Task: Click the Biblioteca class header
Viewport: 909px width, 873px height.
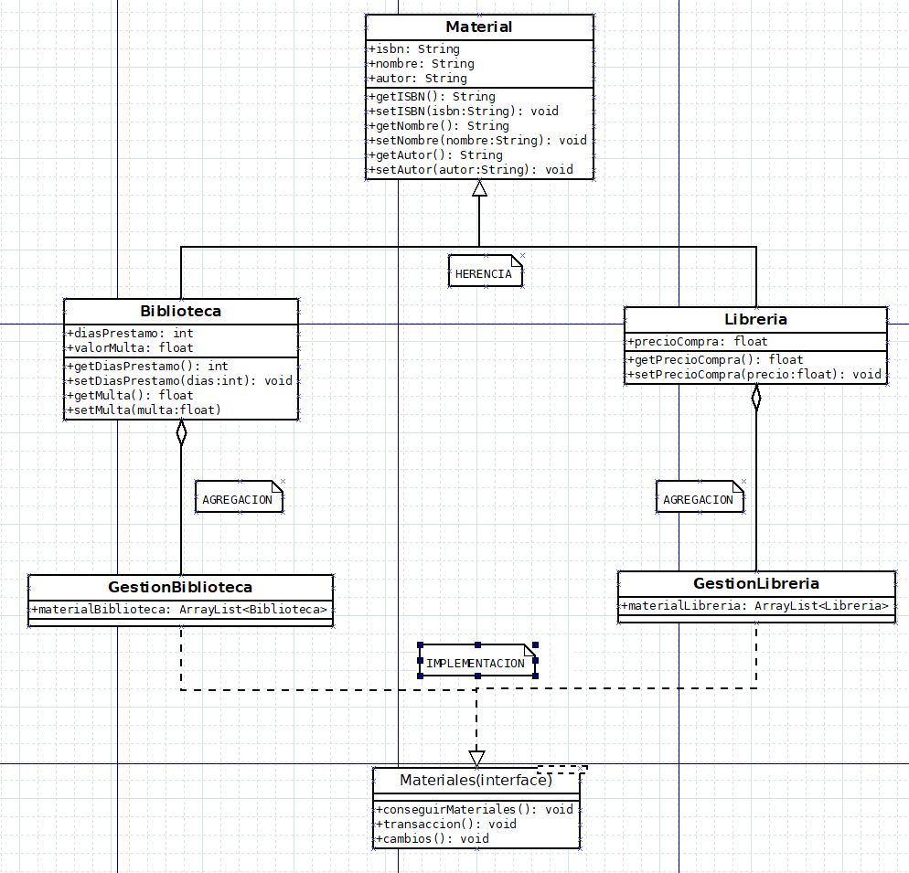Action: click(x=181, y=312)
